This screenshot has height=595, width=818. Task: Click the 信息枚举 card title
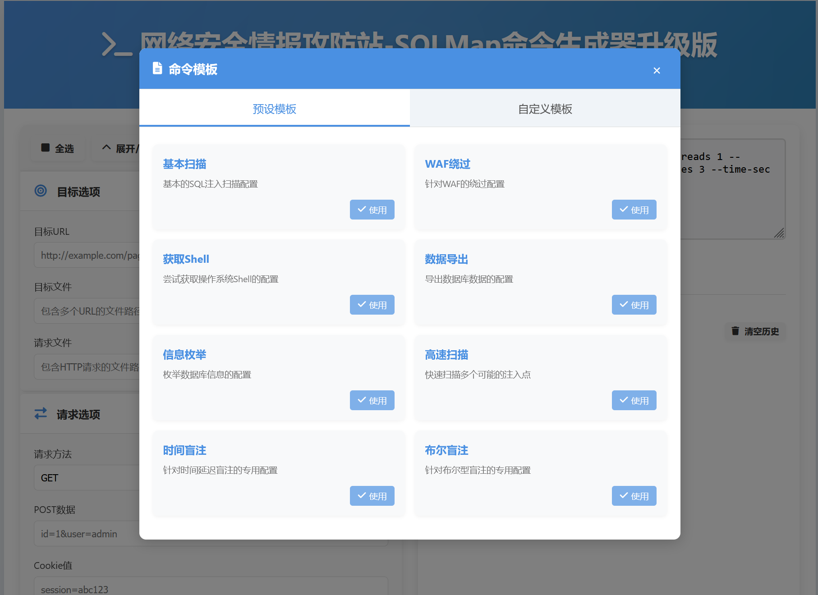[x=184, y=355]
